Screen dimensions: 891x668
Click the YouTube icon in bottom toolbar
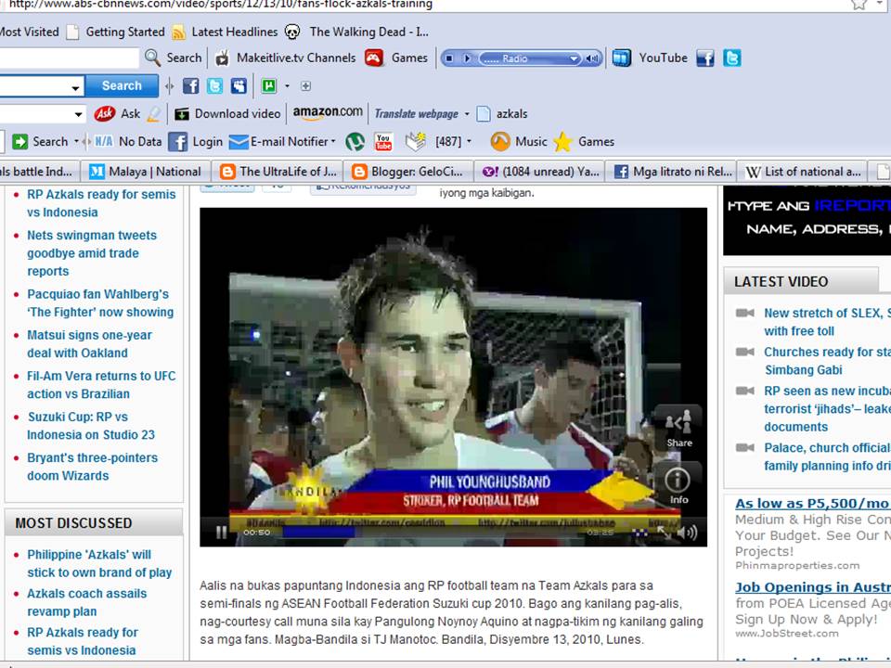click(x=383, y=141)
